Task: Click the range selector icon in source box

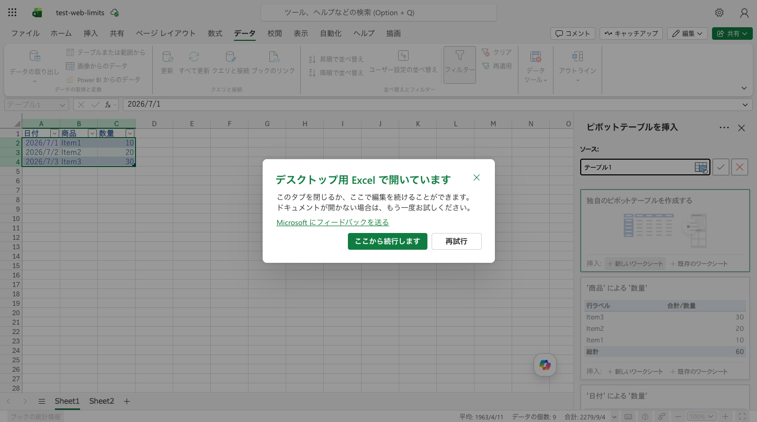Action: [x=701, y=167]
